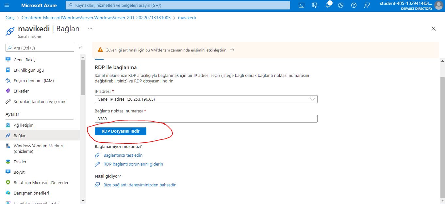This screenshot has height=204, width=445.
Task: Click the sidebar Ara search field
Action: pos(40,48)
